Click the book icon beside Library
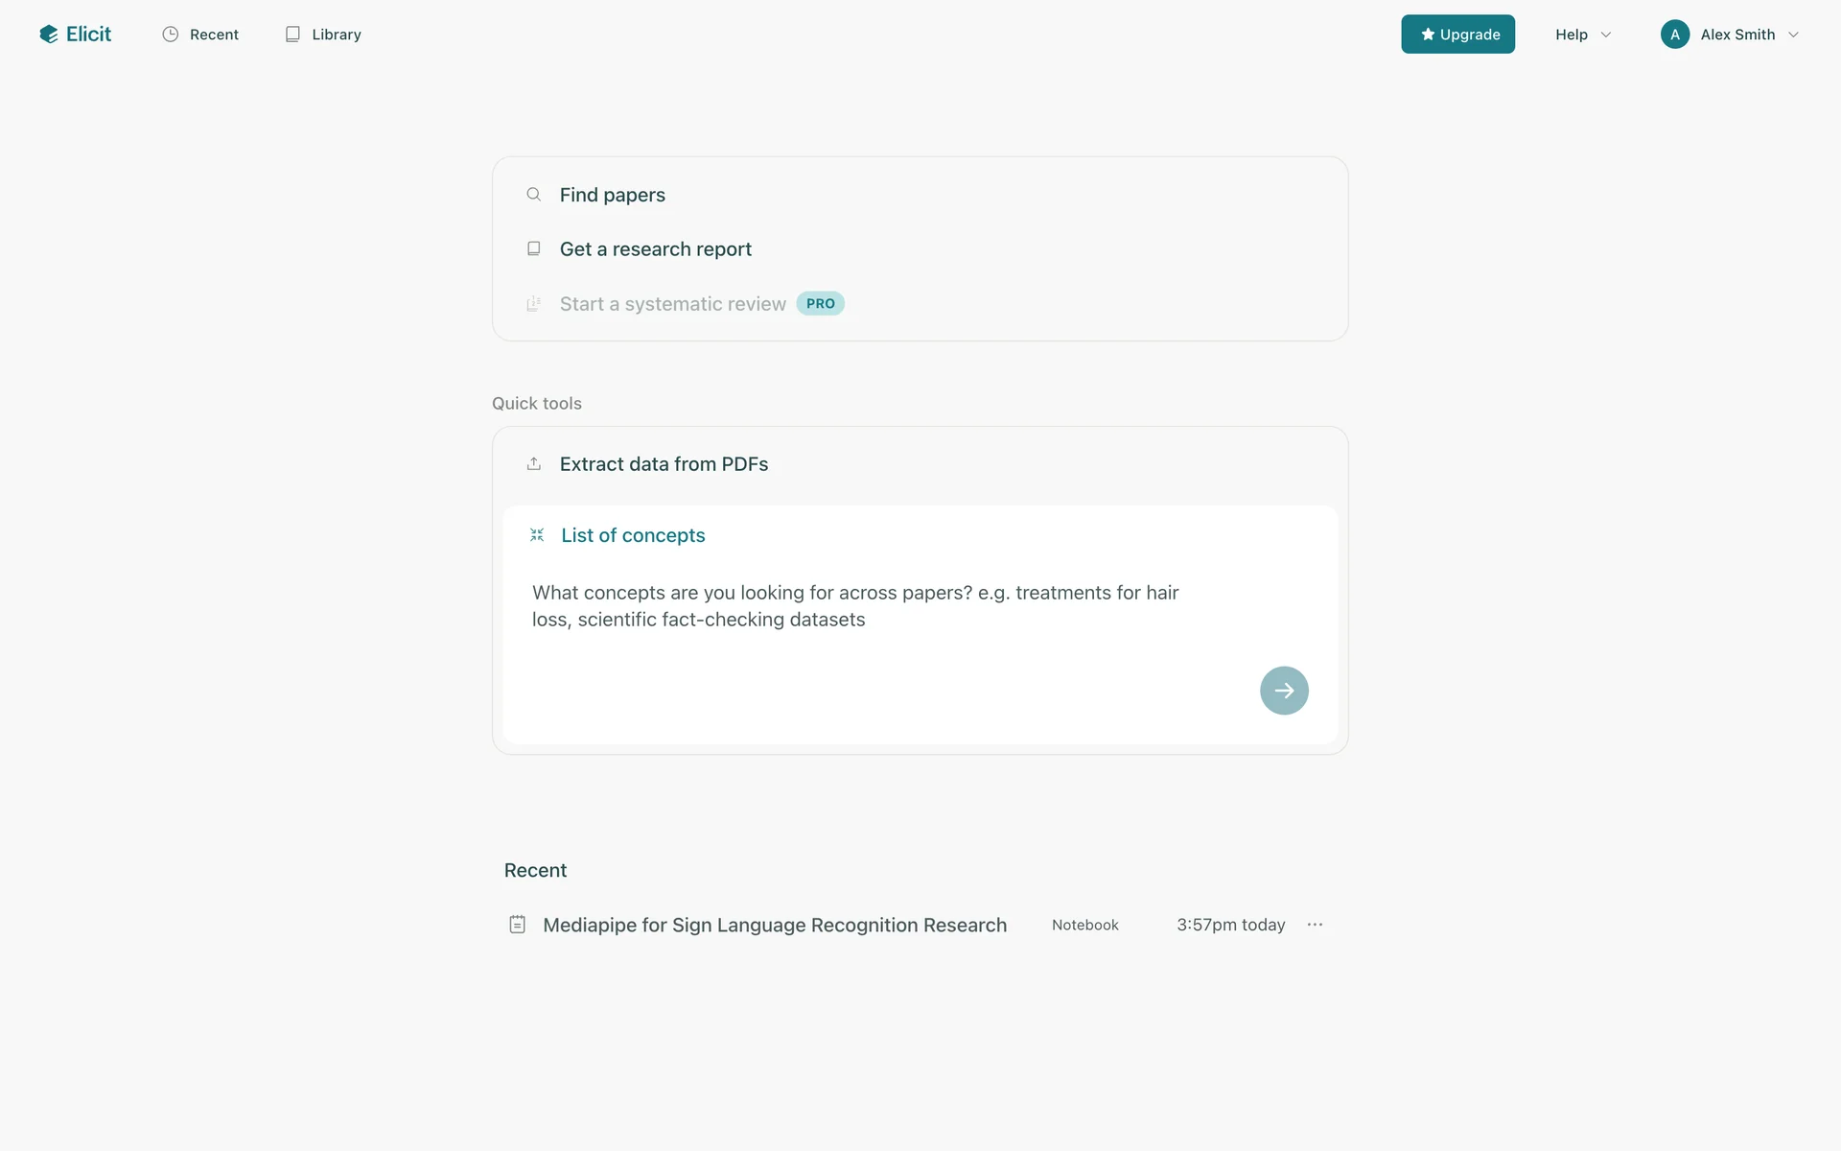The width and height of the screenshot is (1841, 1151). click(292, 35)
